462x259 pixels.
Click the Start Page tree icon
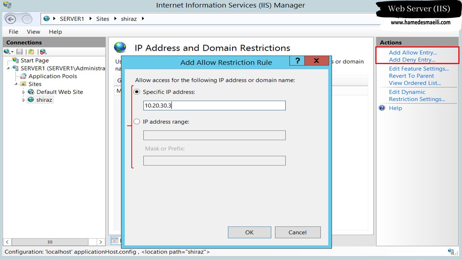pos(16,60)
